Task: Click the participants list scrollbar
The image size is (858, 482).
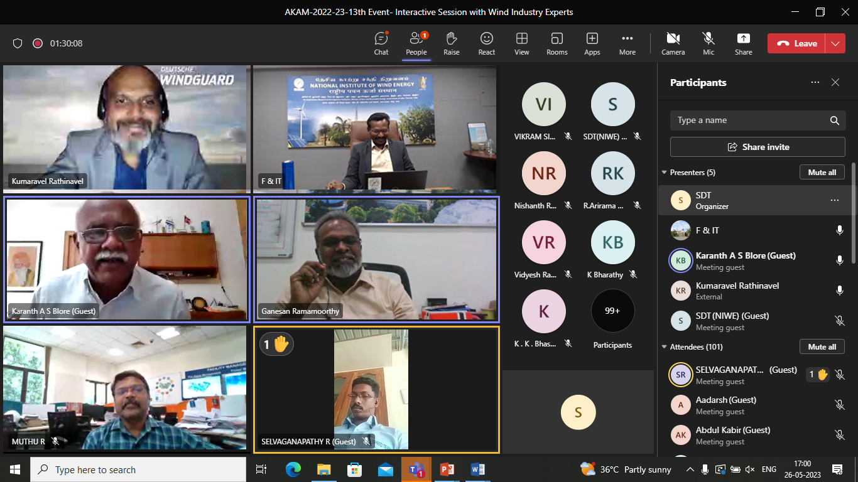Action: coord(853,213)
